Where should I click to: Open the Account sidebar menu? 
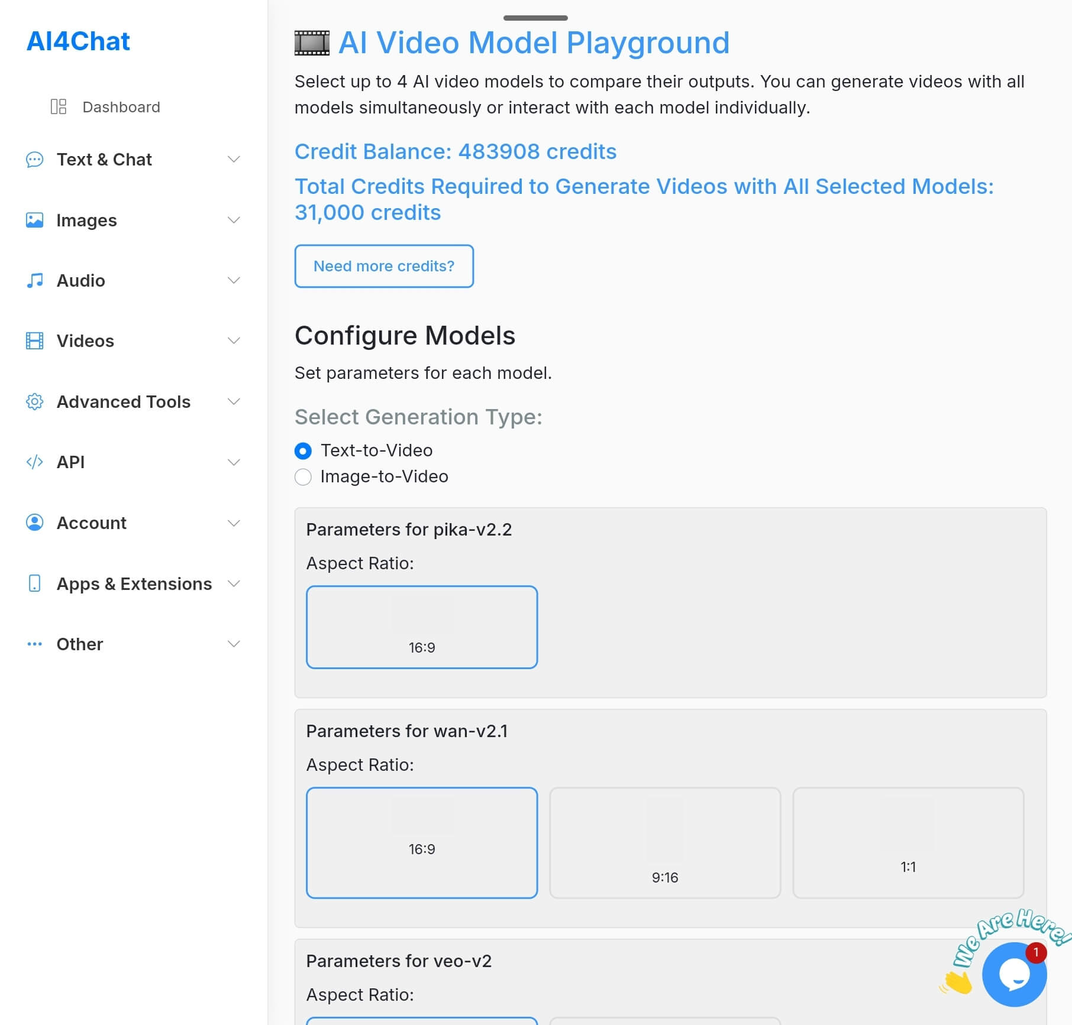(x=133, y=523)
